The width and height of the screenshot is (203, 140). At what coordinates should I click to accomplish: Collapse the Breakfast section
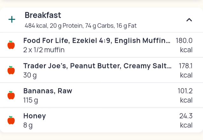point(189,20)
